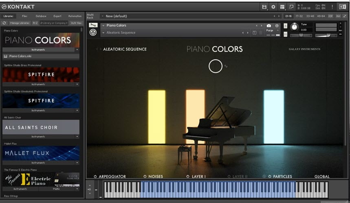
Task: Open the Global page
Action: [x=322, y=177]
